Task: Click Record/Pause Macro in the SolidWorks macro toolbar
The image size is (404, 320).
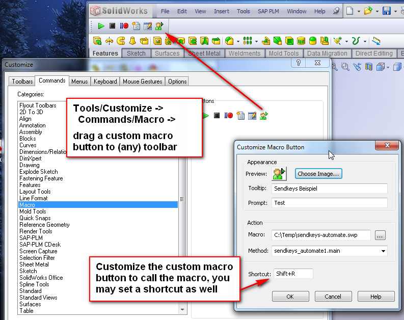Action: pos(124,26)
